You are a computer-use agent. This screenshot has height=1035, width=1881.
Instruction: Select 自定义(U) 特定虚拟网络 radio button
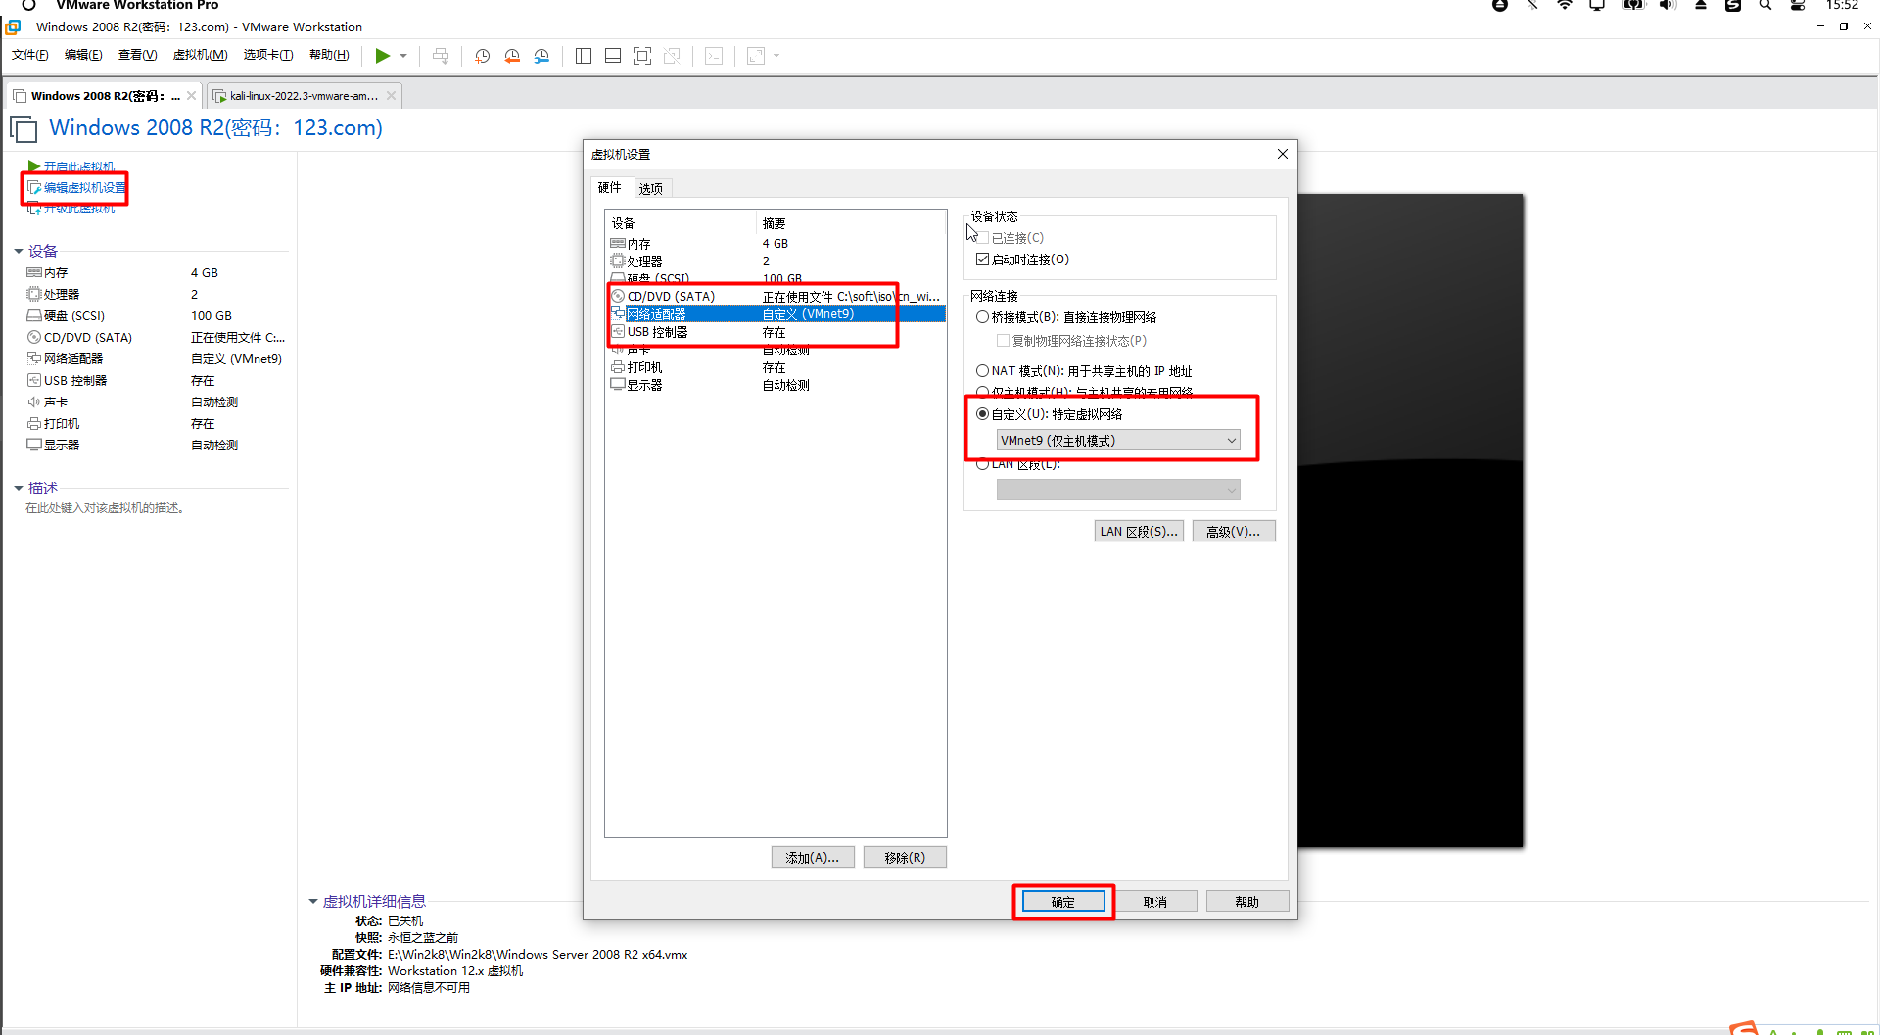tap(982, 414)
